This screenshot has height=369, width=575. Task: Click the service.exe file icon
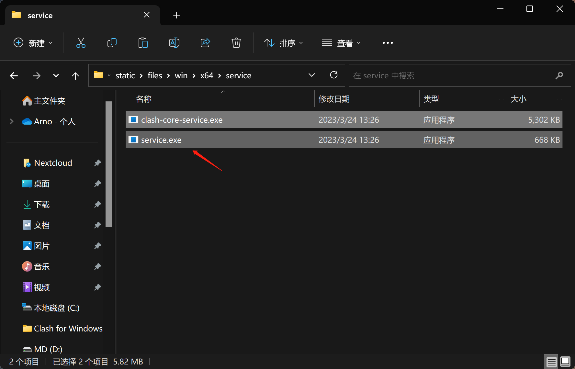click(133, 140)
